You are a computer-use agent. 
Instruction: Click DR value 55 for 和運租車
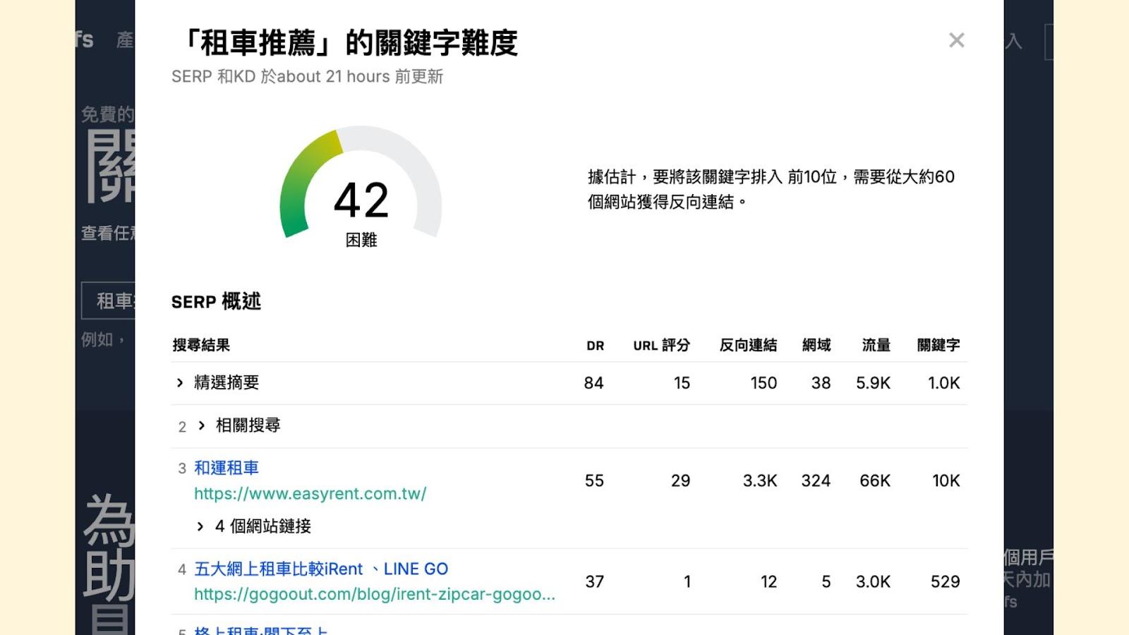tap(594, 481)
